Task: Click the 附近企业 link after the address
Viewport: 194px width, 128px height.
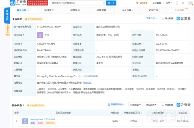Action: [x=87, y=83]
